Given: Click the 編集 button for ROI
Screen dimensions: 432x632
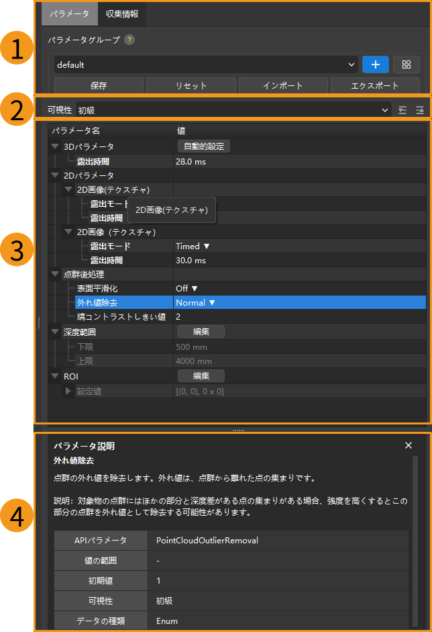Looking at the screenshot, I should pyautogui.click(x=201, y=376).
